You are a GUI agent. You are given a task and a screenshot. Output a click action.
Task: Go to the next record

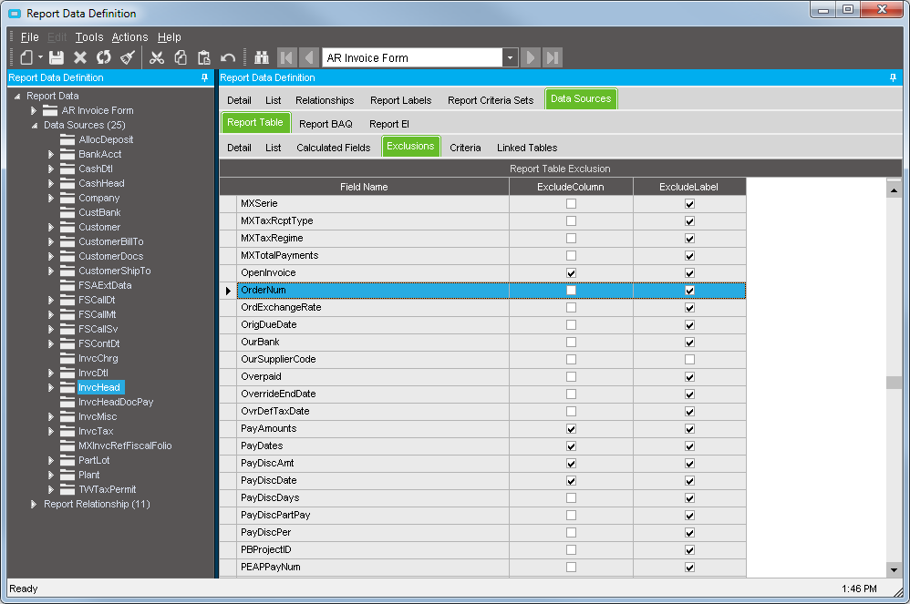[x=531, y=57]
